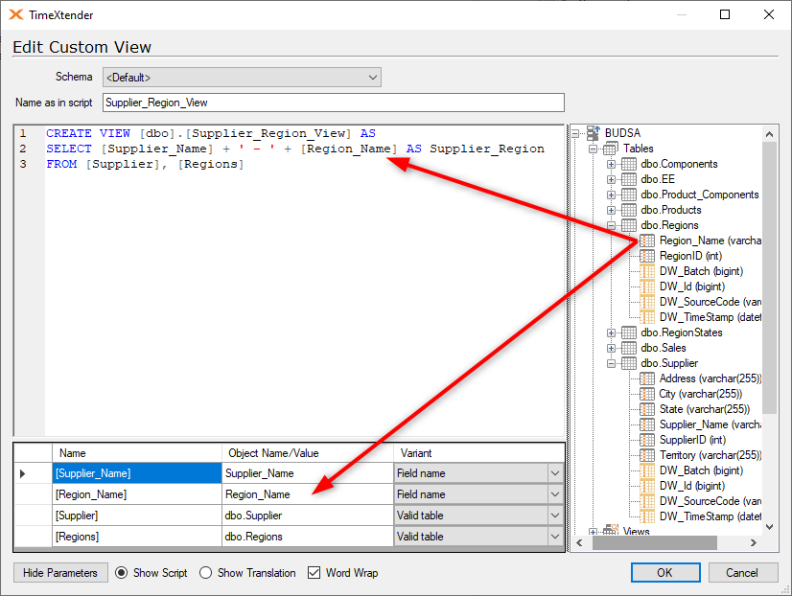Click the Cancel button
The height and width of the screenshot is (596, 792).
pos(742,573)
